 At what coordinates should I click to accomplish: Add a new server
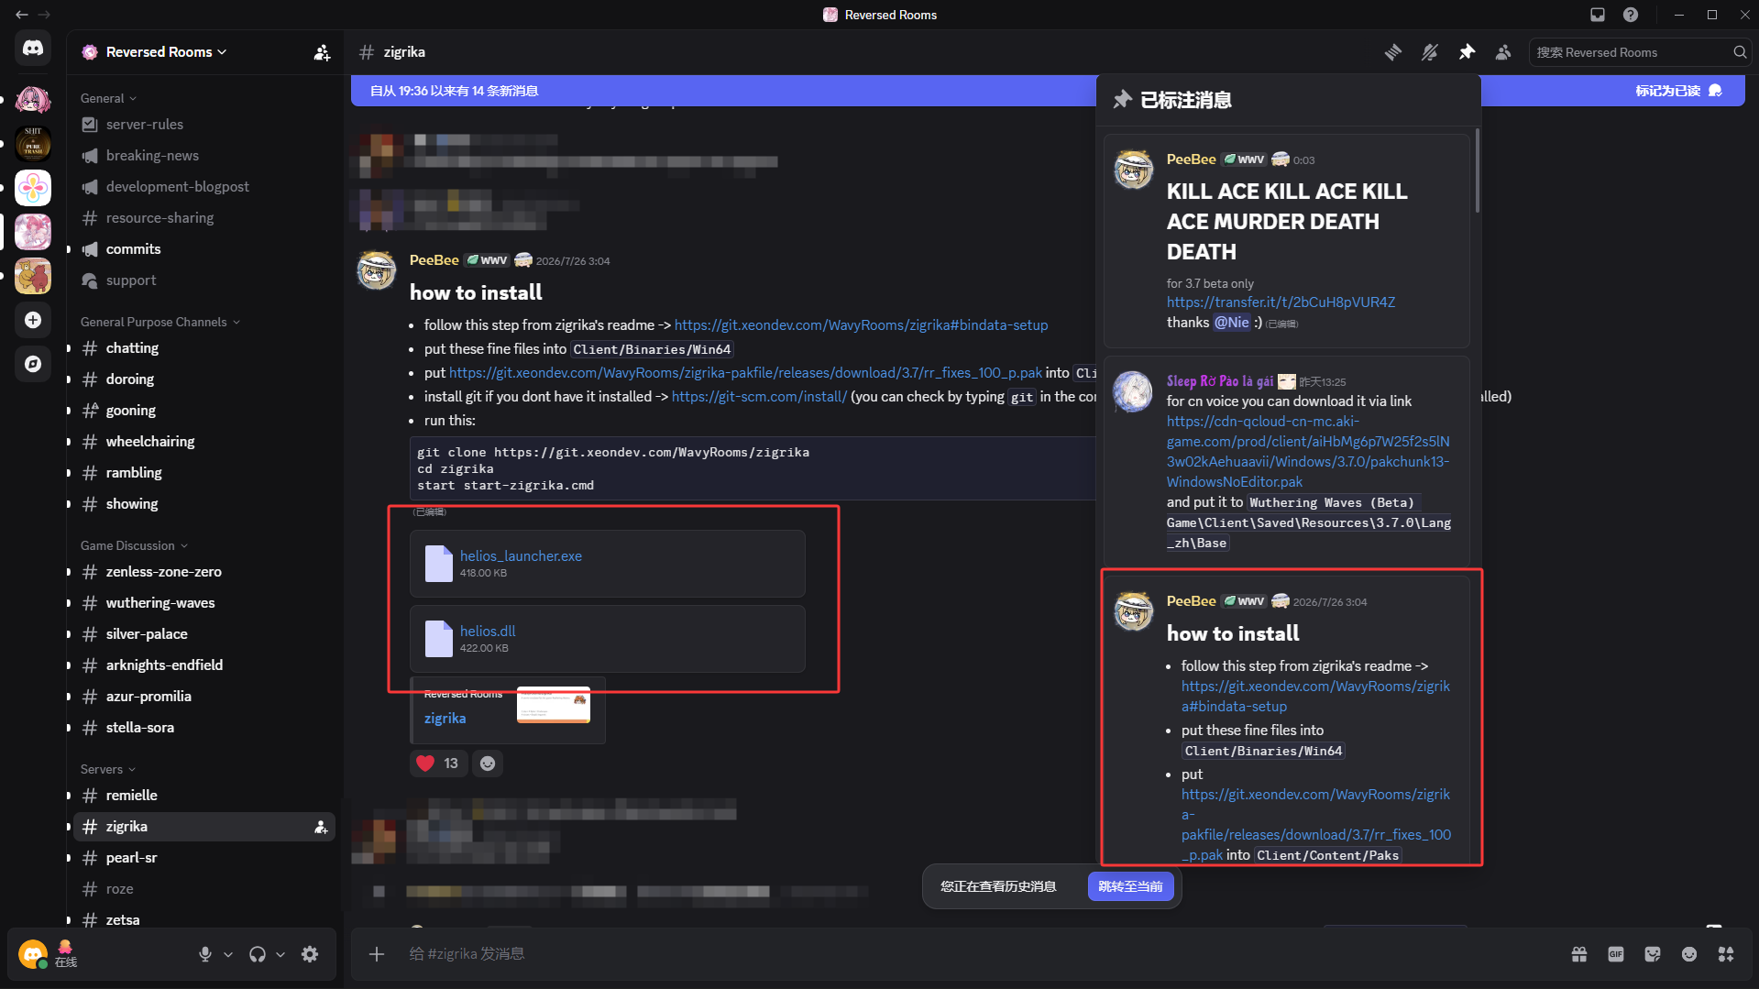click(33, 320)
